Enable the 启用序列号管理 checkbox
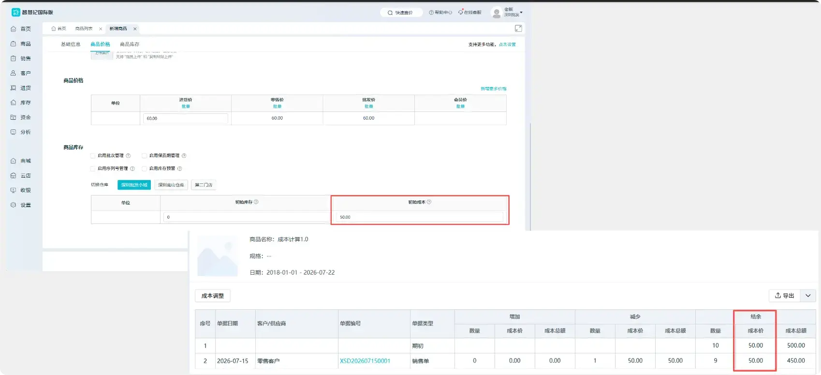This screenshot has height=375, width=821. 93,168
